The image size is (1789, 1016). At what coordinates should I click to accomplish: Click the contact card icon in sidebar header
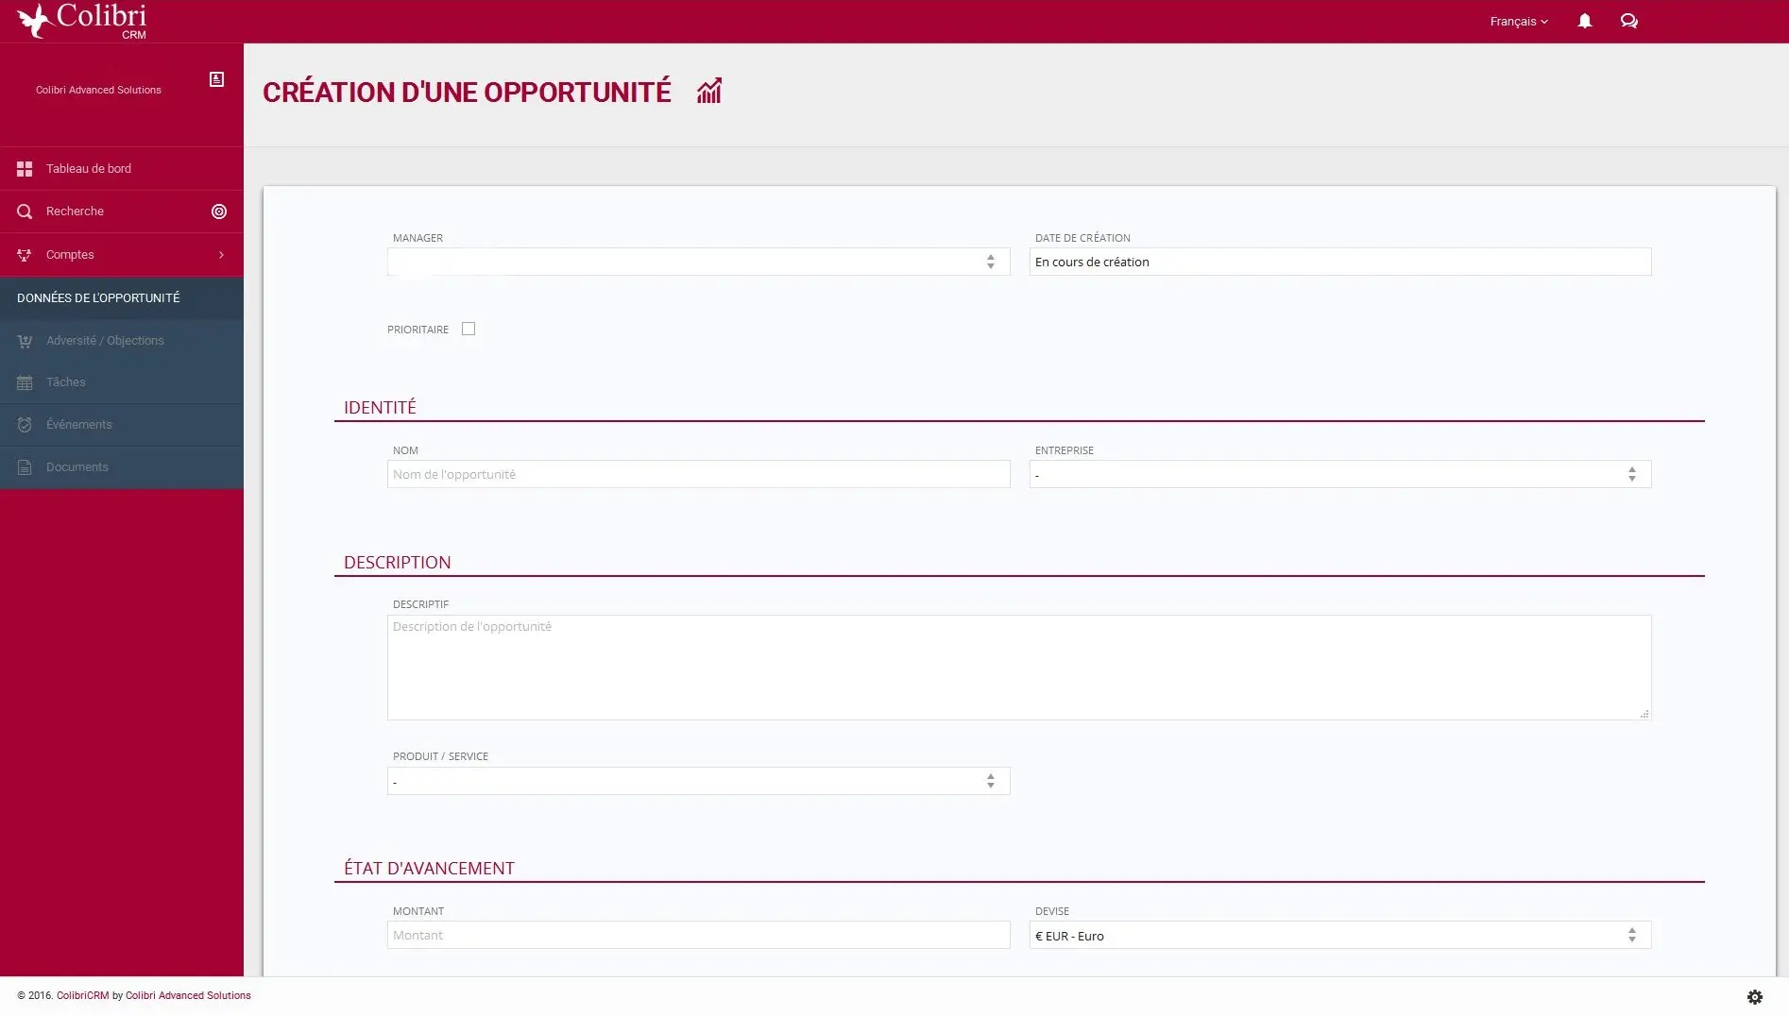(x=216, y=79)
